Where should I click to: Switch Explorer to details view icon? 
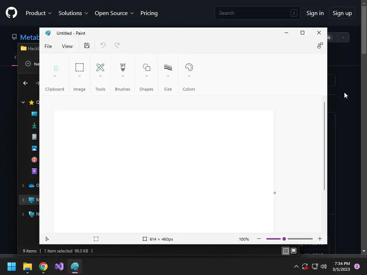(x=286, y=251)
